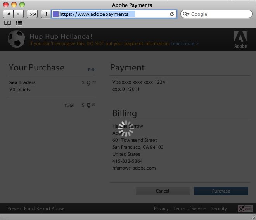The height and width of the screenshot is (220, 256).
Task: Go back with the browser back arrow
Action: 8,14
